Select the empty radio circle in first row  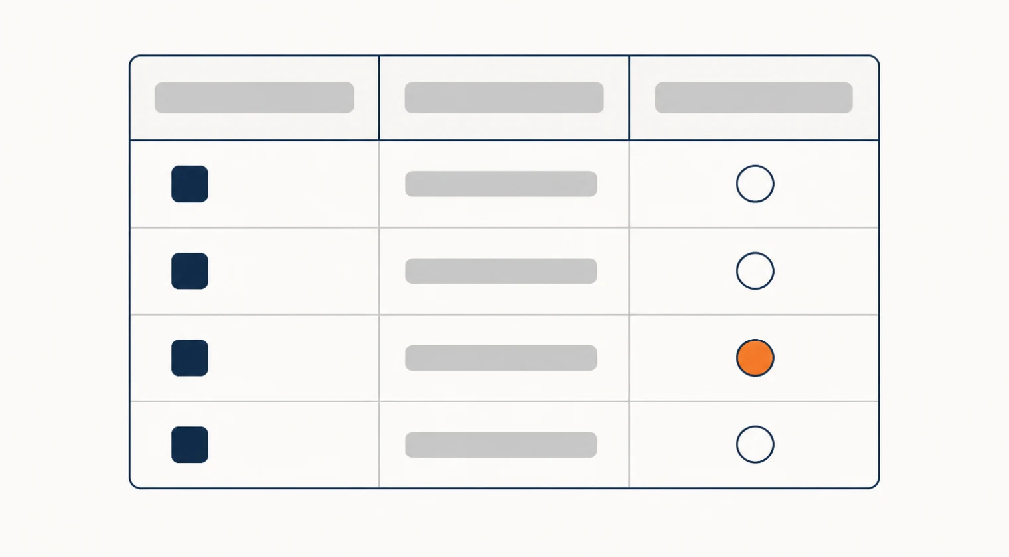(x=755, y=184)
